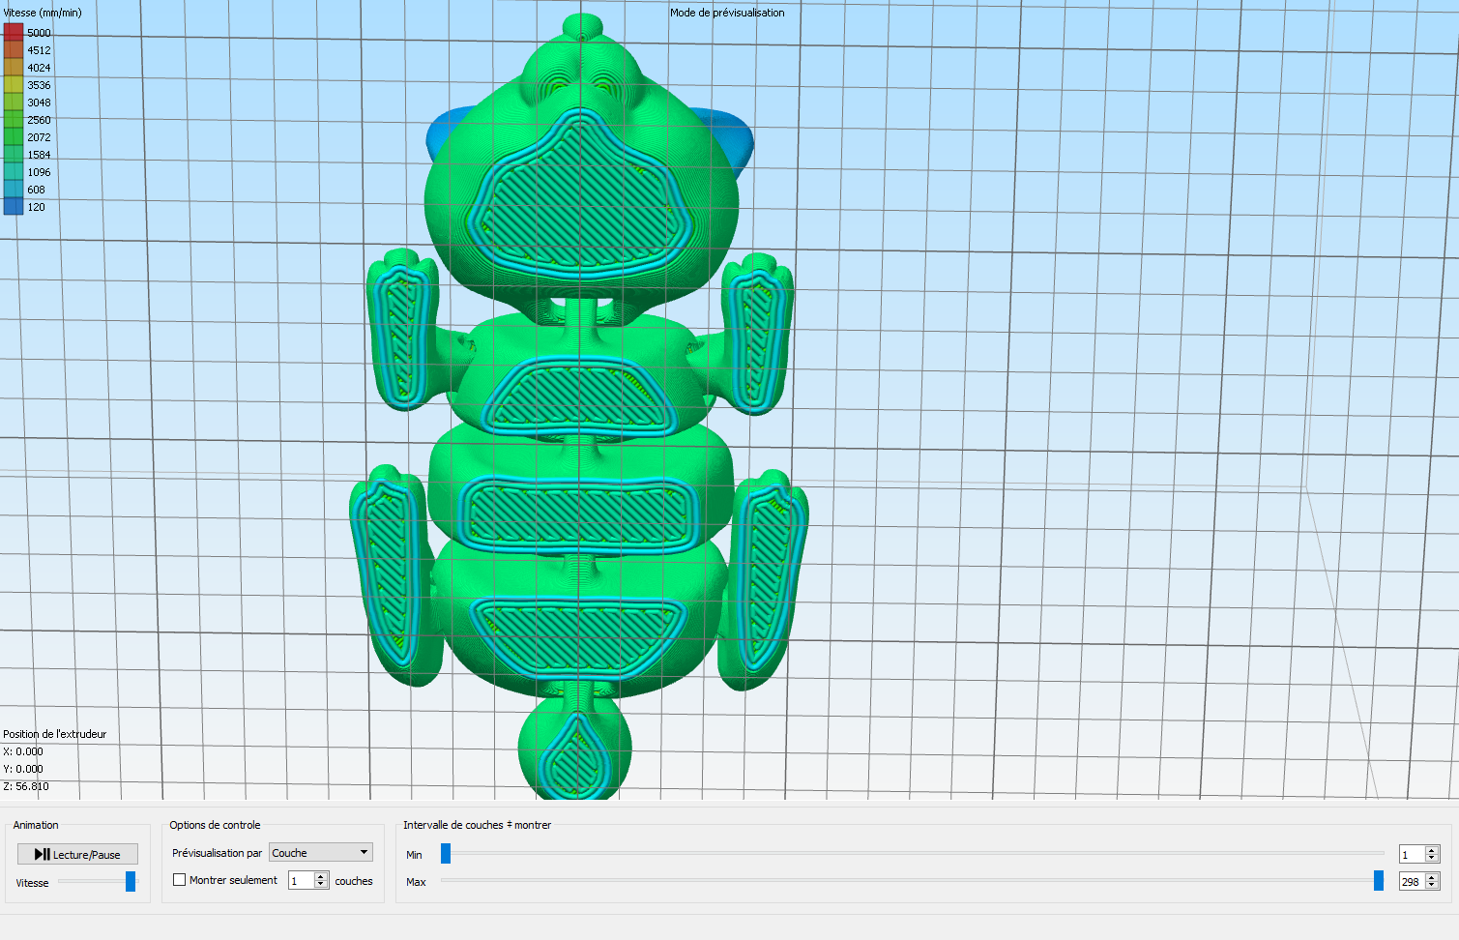Click the 4024 speed legend swatch
Screen dimensions: 1459x940
pyautogui.click(x=14, y=67)
